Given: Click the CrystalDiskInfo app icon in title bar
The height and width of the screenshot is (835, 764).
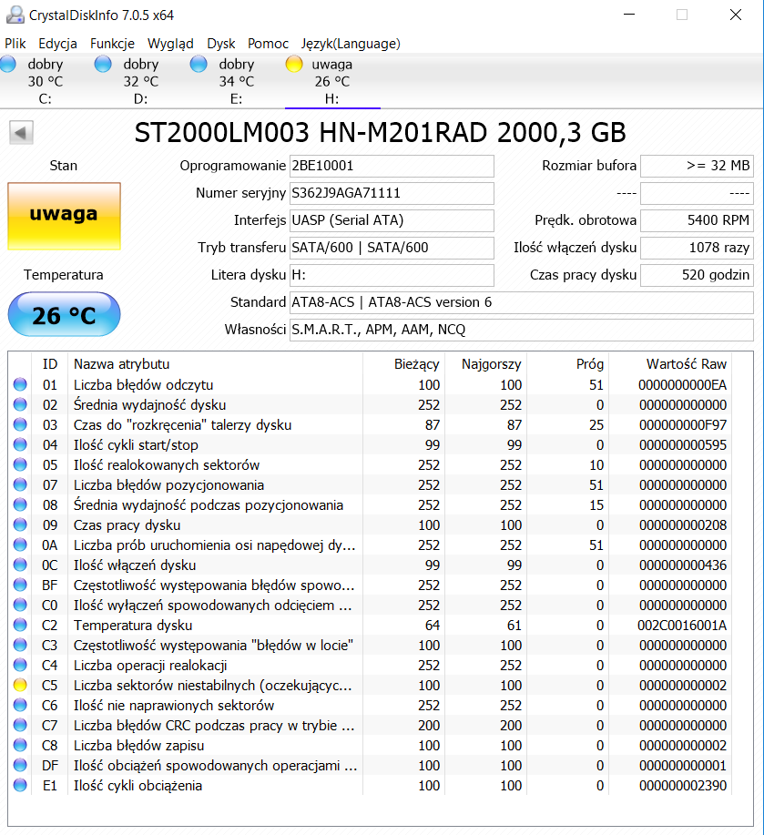Looking at the screenshot, I should click(x=15, y=15).
